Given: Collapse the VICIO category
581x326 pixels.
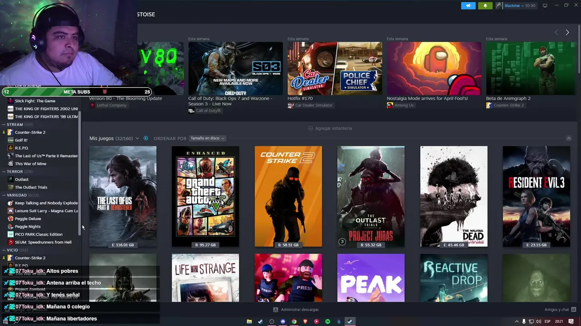Looking at the screenshot, I should click(4, 250).
